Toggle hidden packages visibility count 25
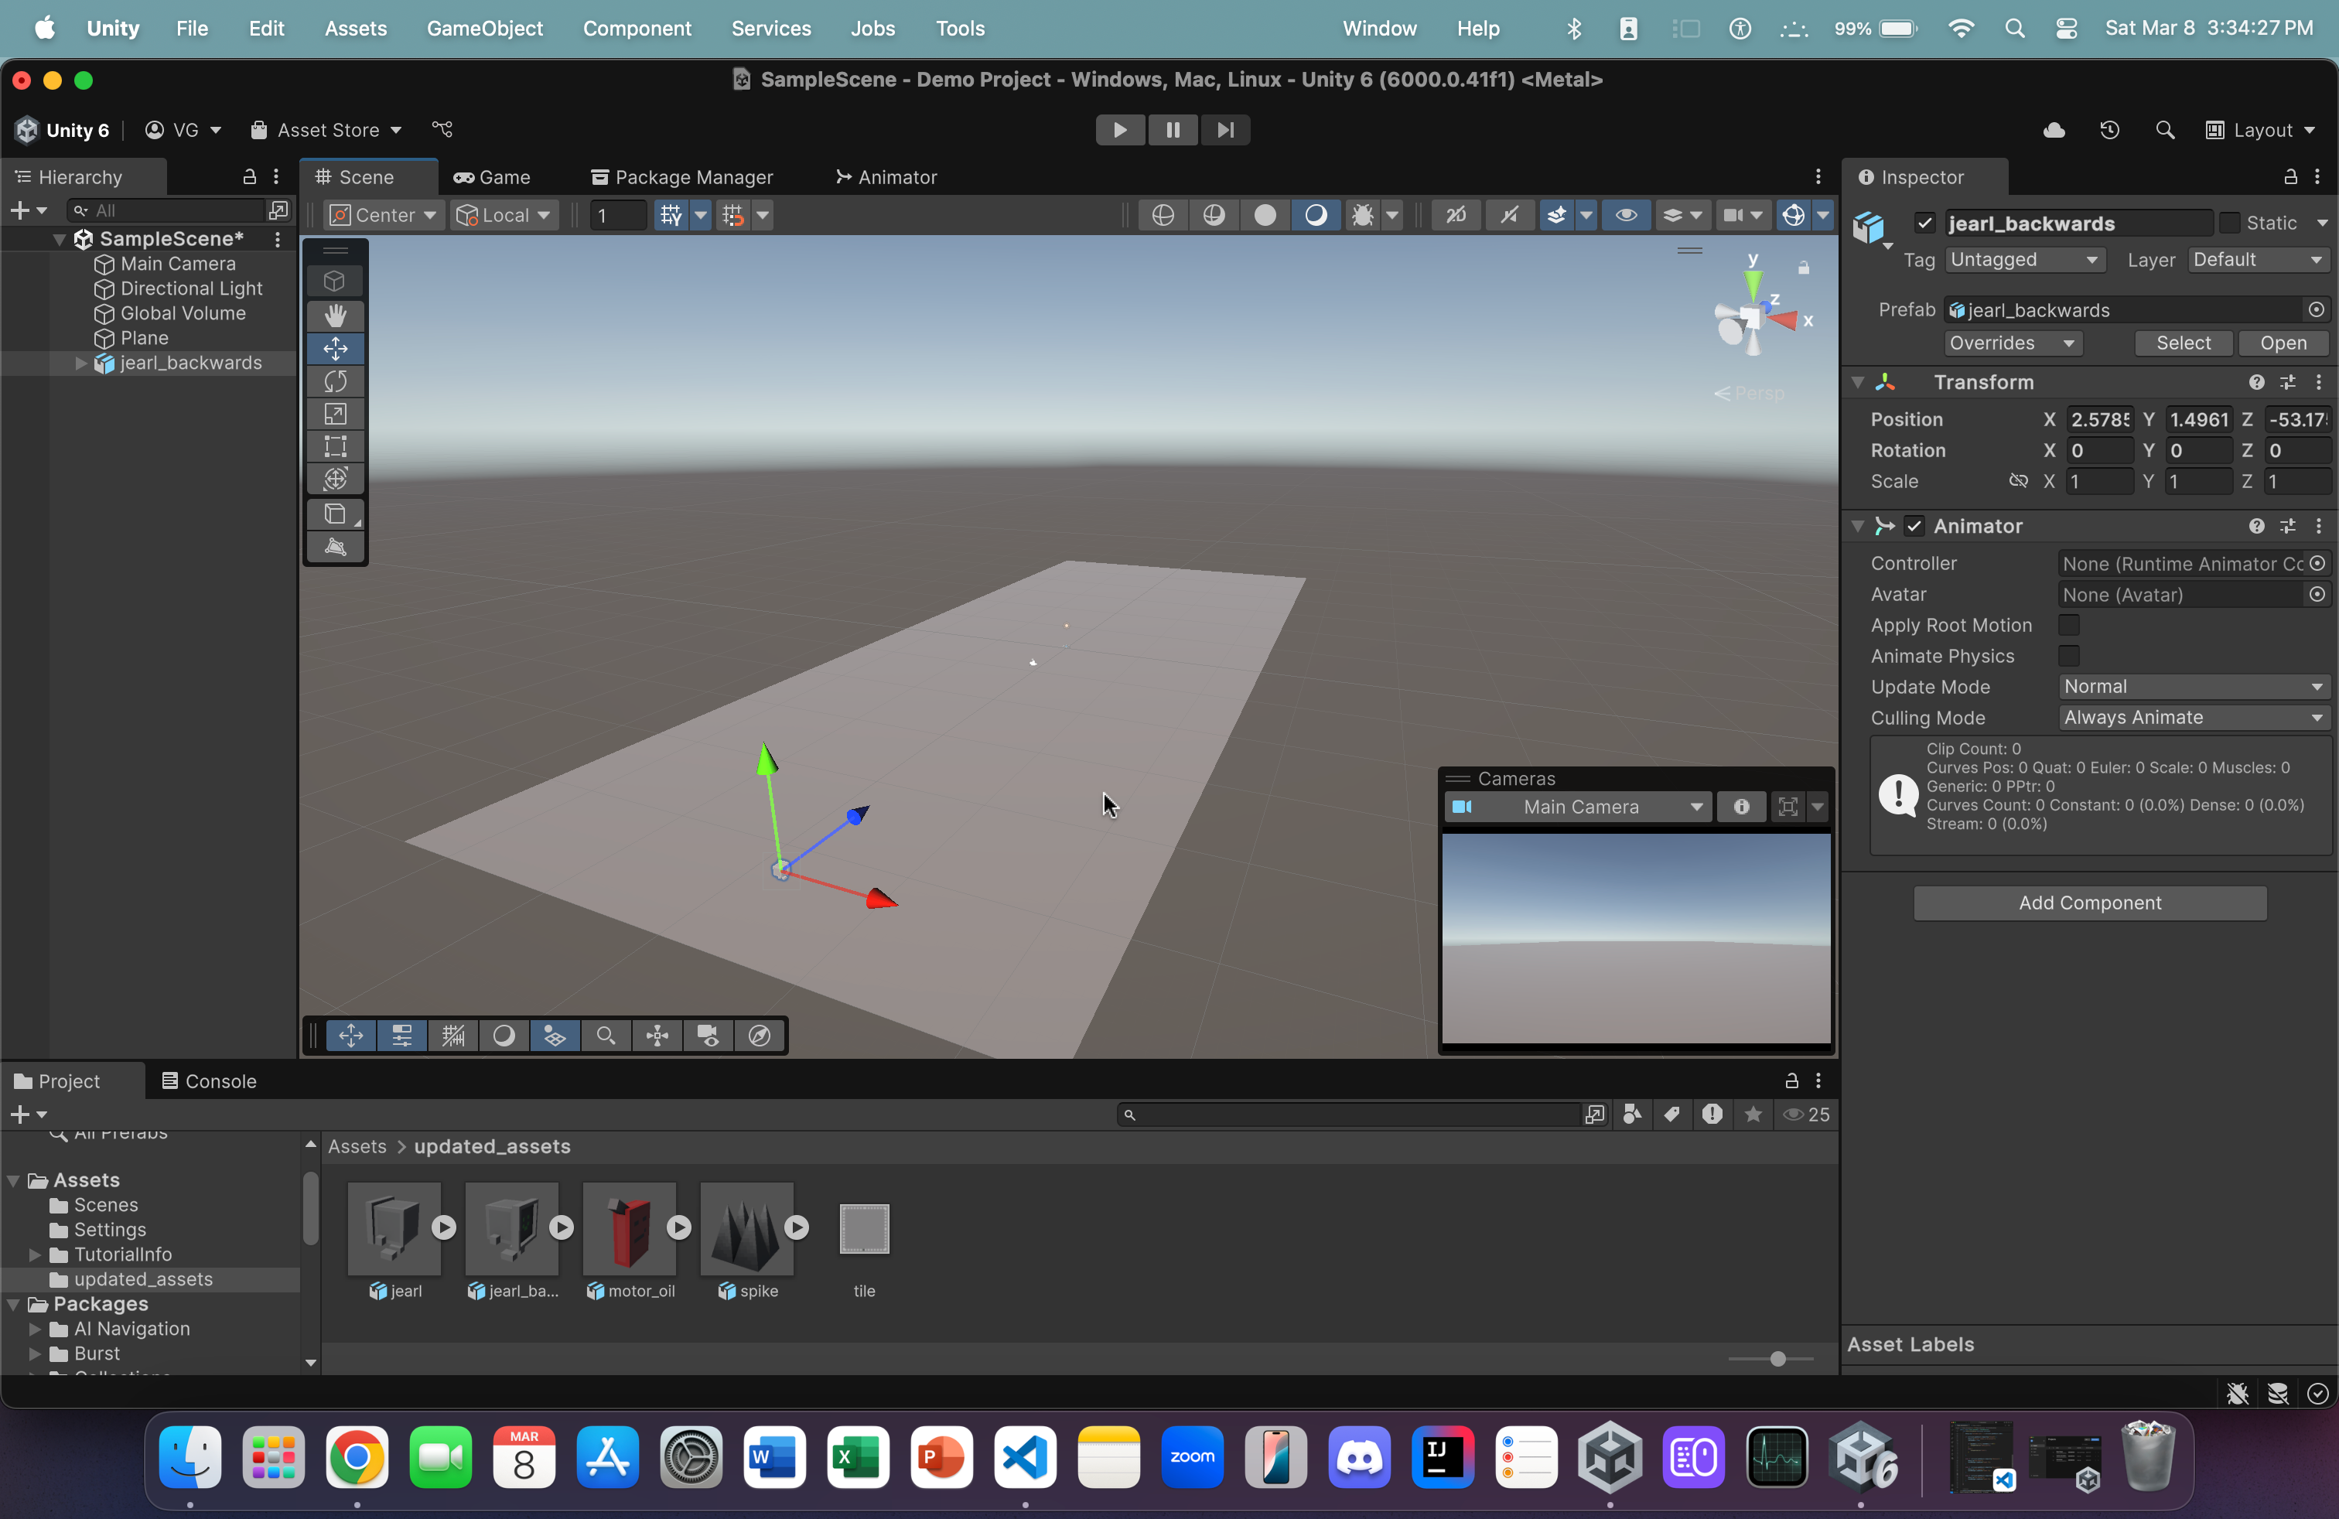The width and height of the screenshot is (2339, 1519). [1806, 1115]
